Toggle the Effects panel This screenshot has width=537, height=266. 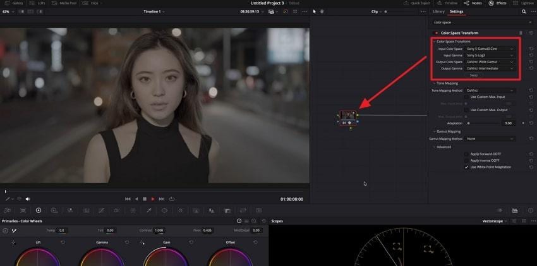(498, 3)
